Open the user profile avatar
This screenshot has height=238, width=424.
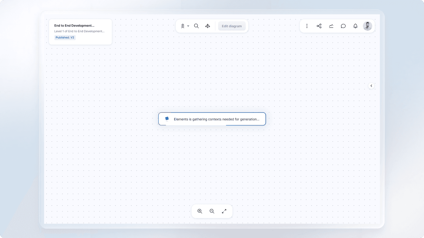(367, 26)
